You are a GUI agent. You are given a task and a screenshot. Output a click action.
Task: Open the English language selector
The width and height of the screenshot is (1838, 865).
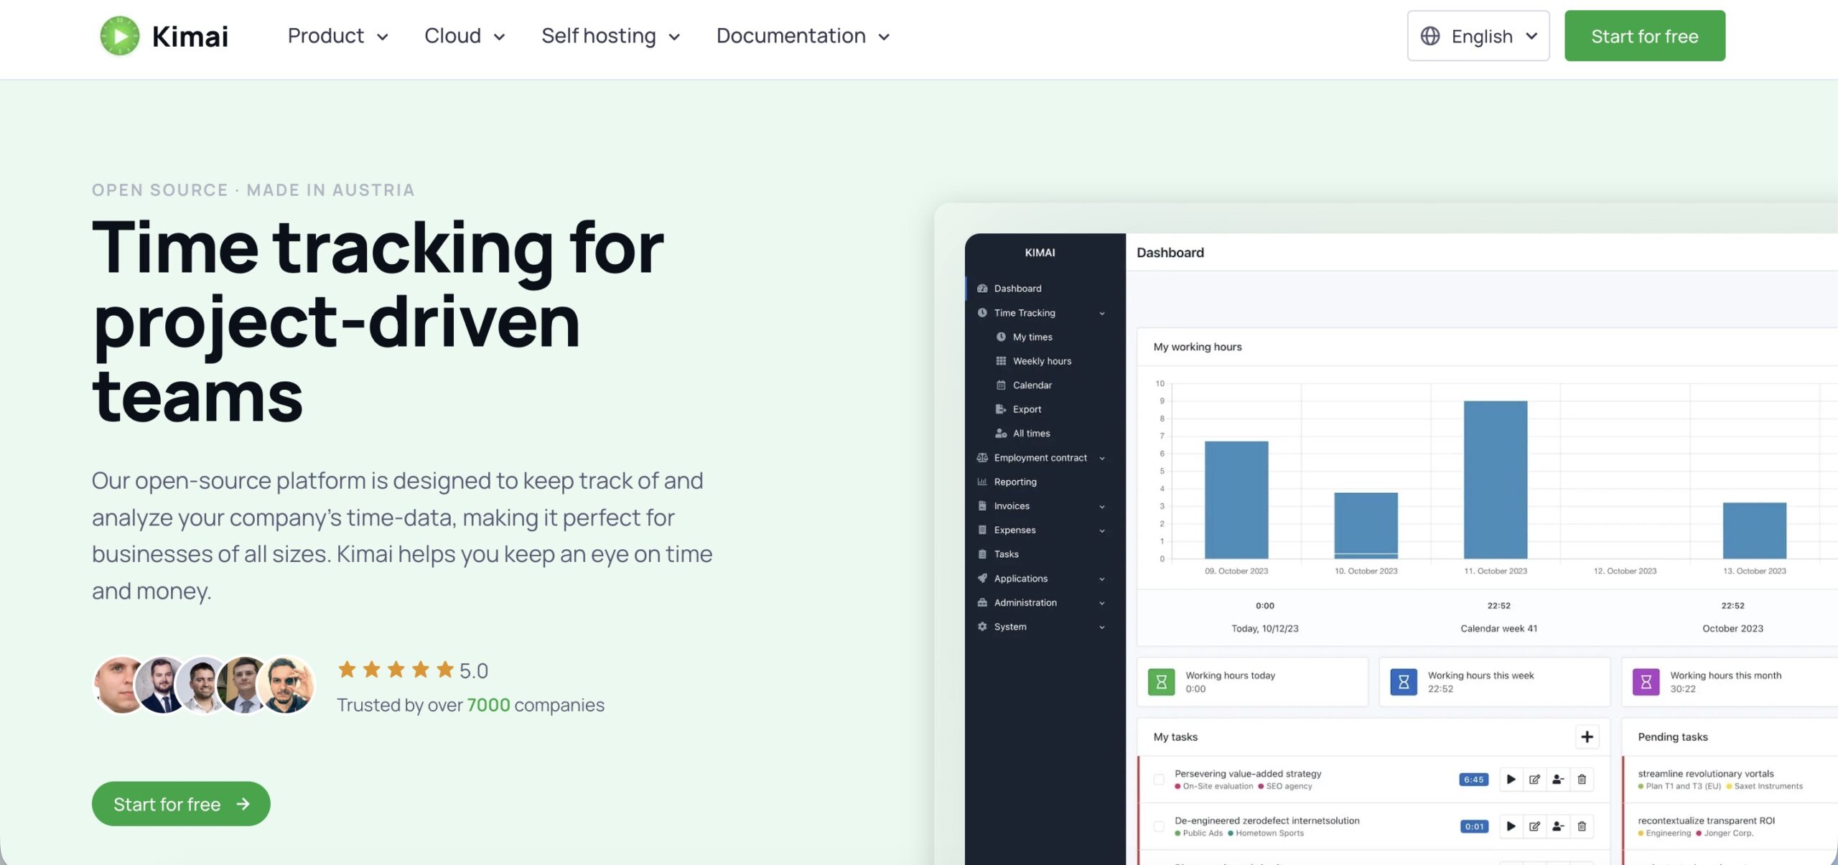click(x=1478, y=36)
